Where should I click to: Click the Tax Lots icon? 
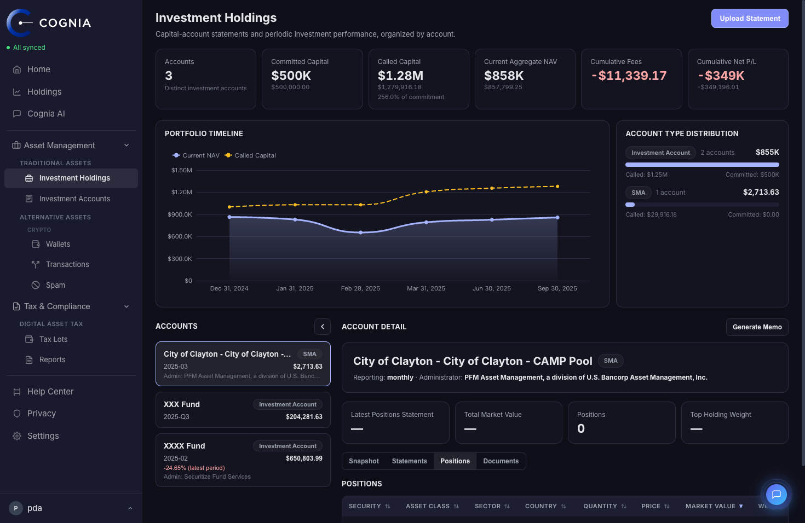pos(29,339)
